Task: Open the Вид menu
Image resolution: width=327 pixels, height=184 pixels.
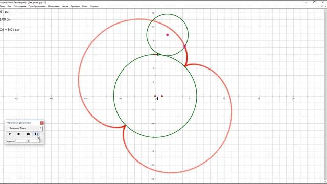Action: click(x=9, y=6)
